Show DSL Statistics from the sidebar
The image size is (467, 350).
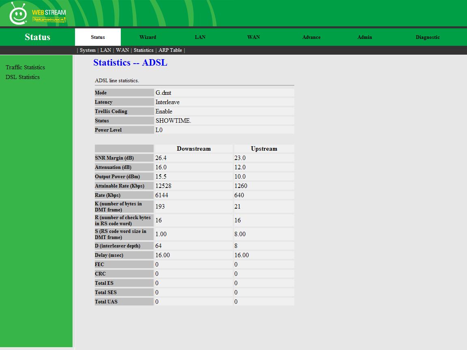pyautogui.click(x=23, y=77)
